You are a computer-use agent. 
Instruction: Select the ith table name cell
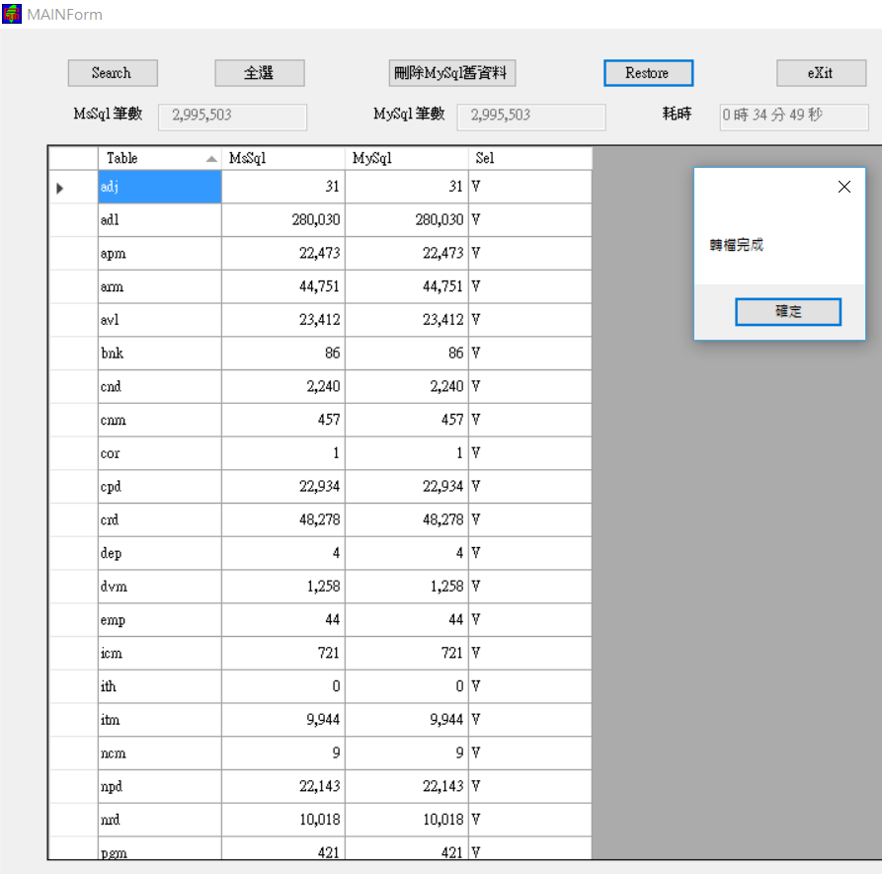point(160,686)
